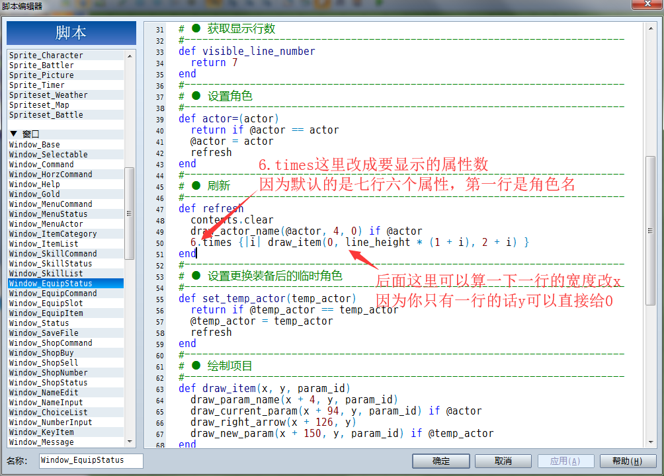Click the script list scrollbar thumb
The image size is (664, 476).
pos(129,213)
